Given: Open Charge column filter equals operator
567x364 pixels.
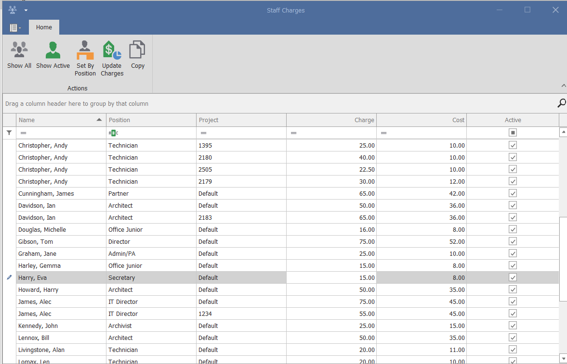Looking at the screenshot, I should (x=294, y=133).
